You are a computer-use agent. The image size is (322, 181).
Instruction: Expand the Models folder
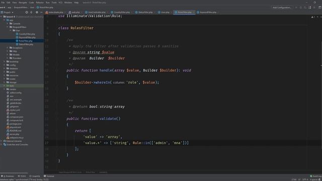pyautogui.click(x=8, y=55)
